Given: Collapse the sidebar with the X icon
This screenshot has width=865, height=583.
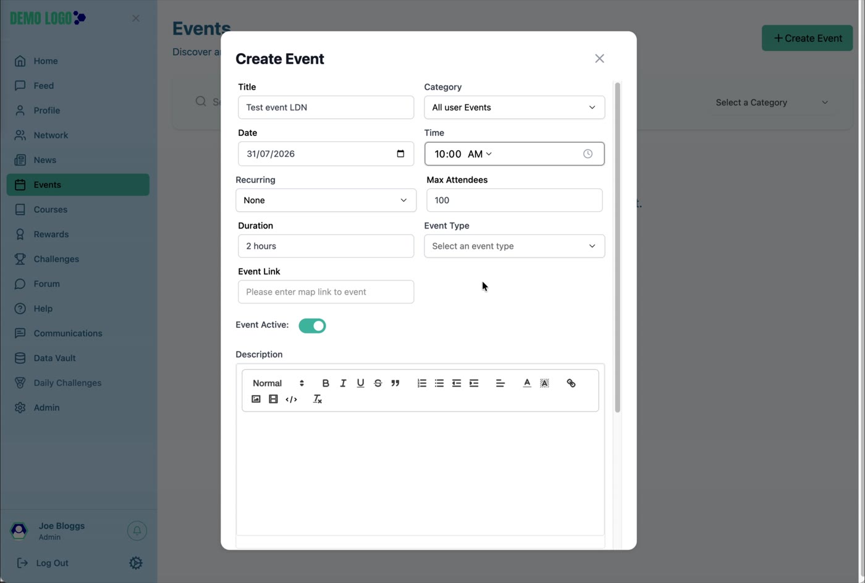Looking at the screenshot, I should tap(136, 19).
